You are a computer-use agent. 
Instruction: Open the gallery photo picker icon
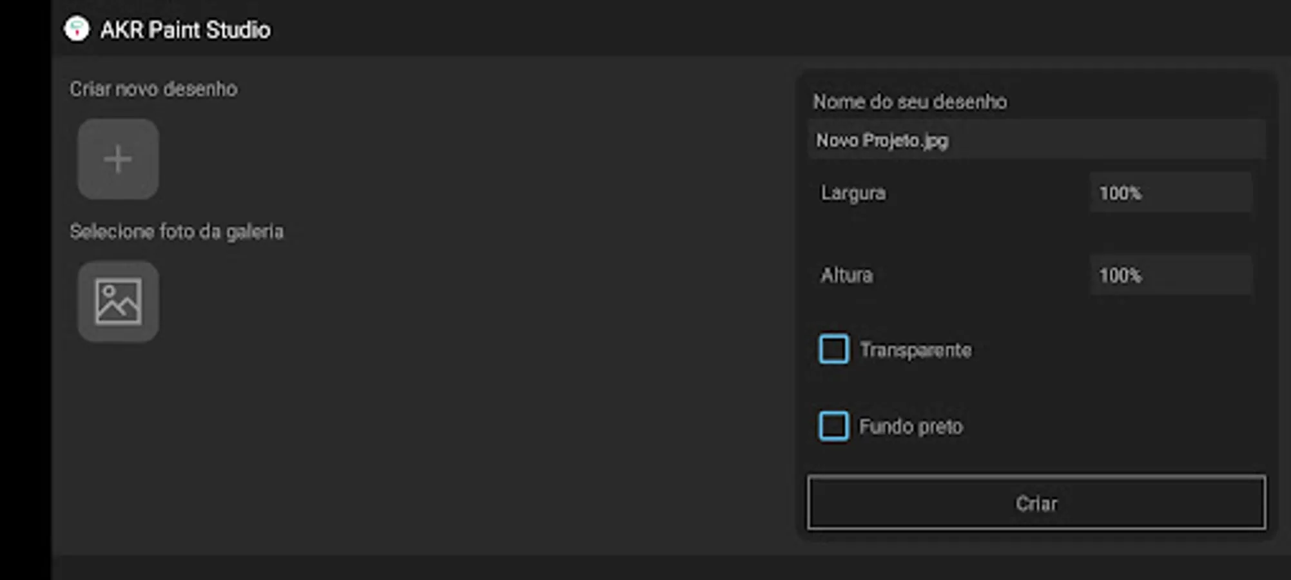118,302
